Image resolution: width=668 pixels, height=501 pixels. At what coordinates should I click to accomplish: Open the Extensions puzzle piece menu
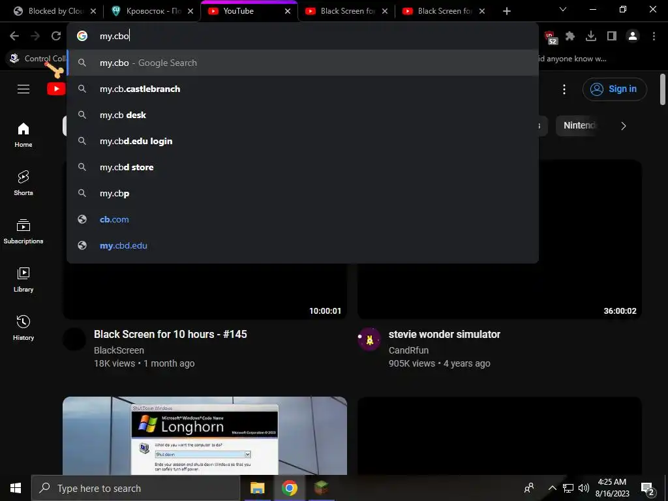pyautogui.click(x=570, y=37)
